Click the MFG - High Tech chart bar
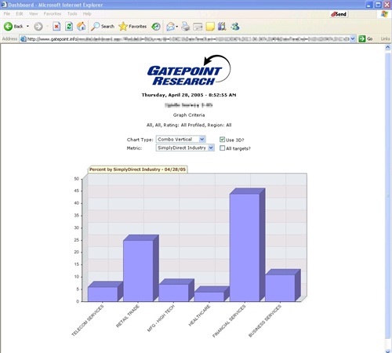This screenshot has width=392, height=353. tap(173, 293)
